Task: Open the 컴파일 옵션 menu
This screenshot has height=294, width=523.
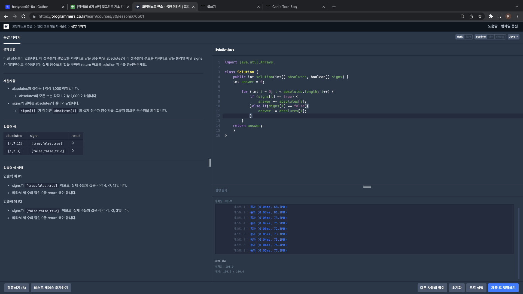Action: coord(509,26)
